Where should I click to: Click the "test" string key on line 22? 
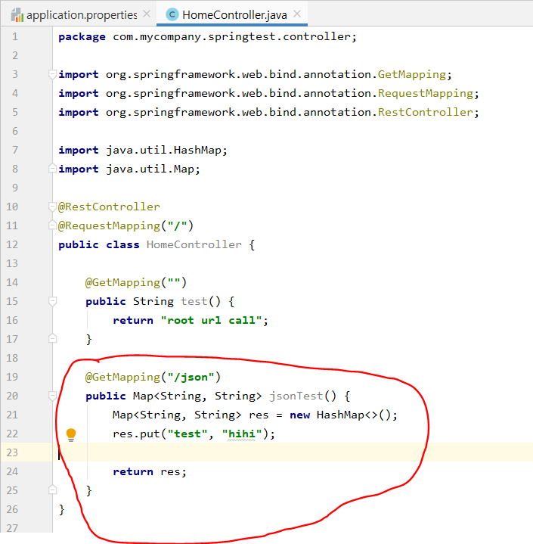(187, 434)
